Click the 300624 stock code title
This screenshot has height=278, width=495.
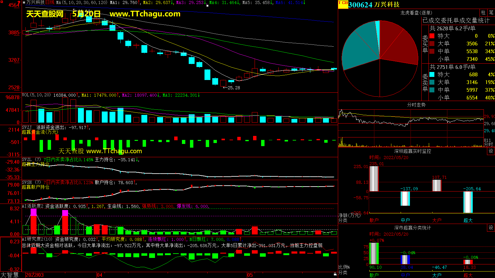tap(360, 5)
